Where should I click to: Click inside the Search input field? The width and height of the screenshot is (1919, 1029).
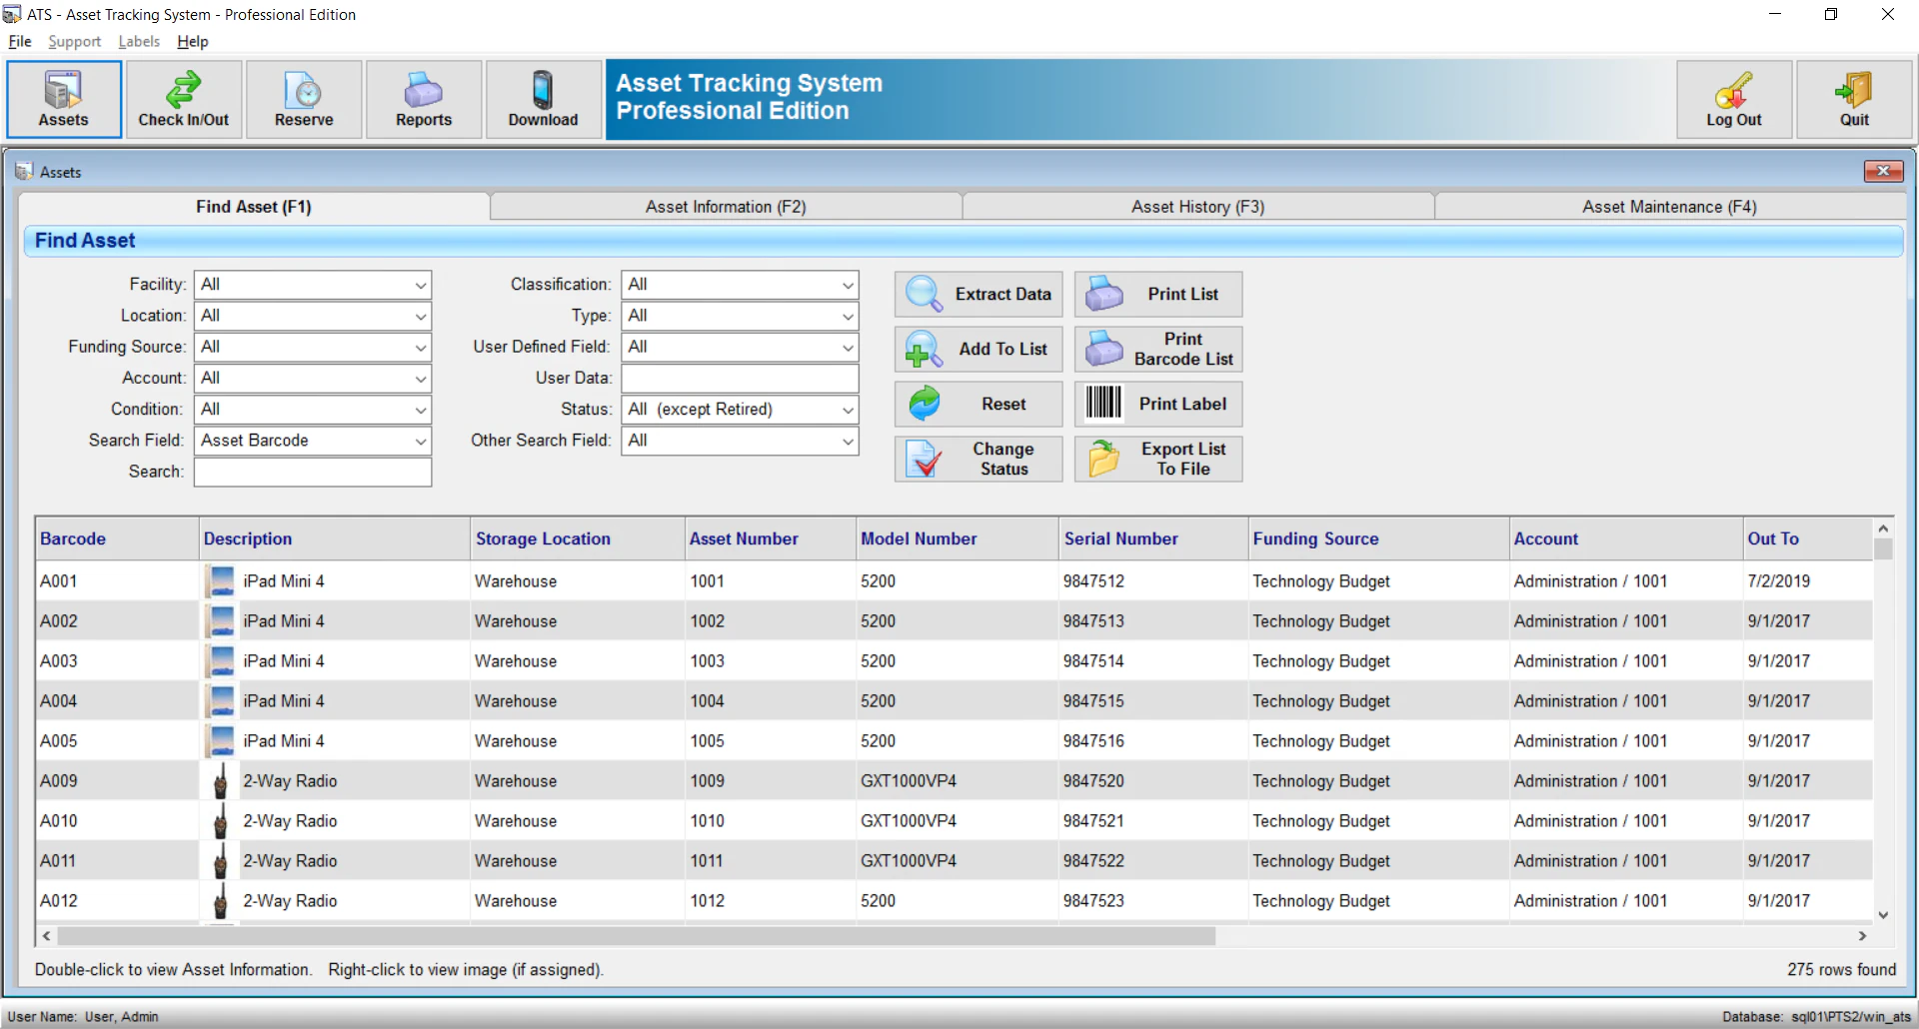313,472
